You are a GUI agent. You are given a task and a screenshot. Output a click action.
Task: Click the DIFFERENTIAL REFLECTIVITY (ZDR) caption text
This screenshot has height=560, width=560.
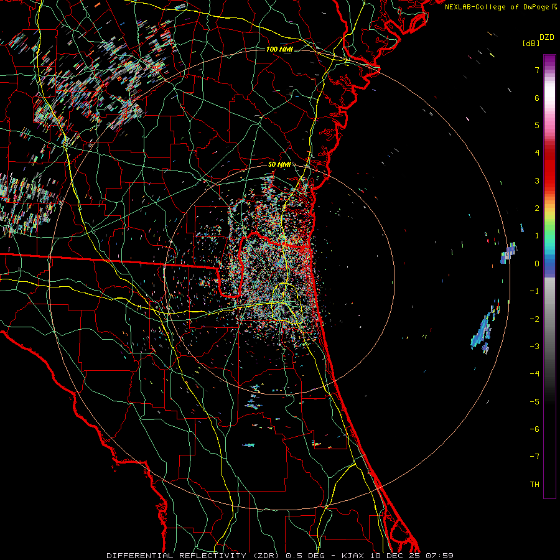tap(194, 556)
